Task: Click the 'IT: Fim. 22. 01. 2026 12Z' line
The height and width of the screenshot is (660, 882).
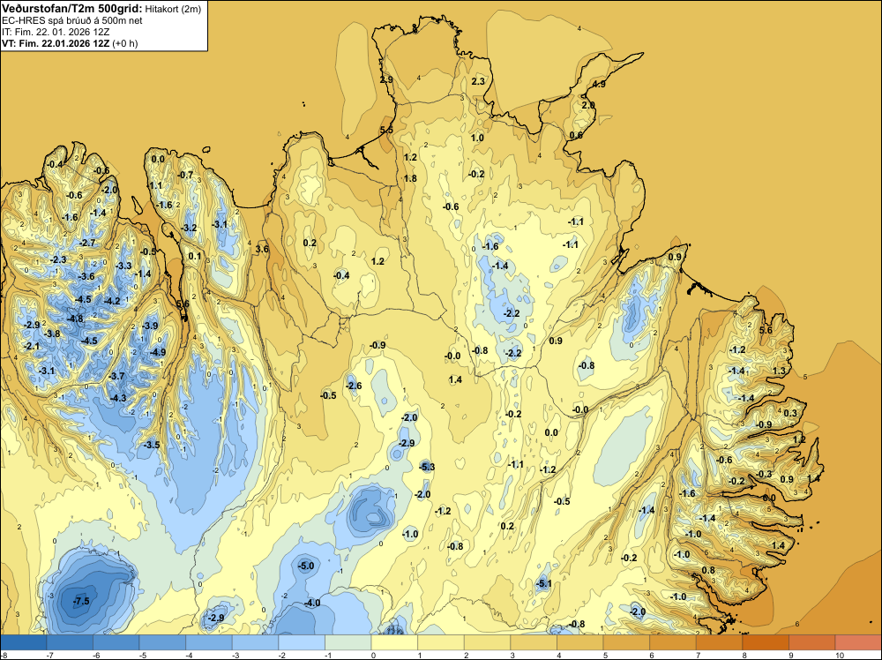Action: click(55, 32)
